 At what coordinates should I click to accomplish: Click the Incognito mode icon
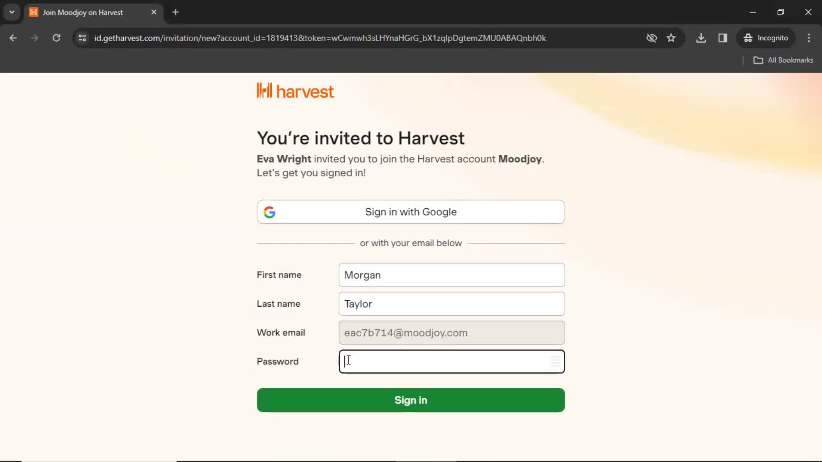(x=748, y=38)
